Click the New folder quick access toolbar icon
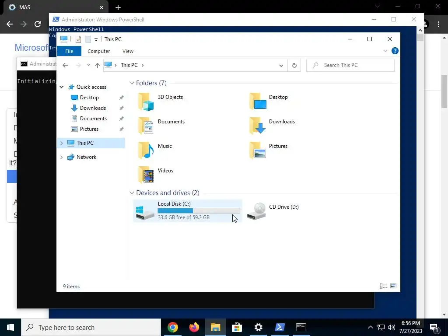Image resolution: width=448 pixels, height=336 pixels. (88, 39)
